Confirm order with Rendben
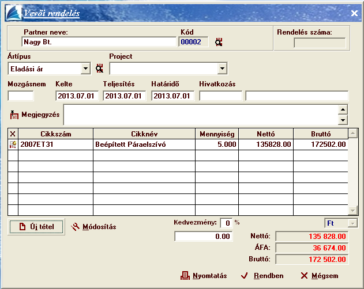 (x=262, y=276)
